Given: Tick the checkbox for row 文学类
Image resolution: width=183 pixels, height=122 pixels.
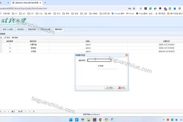Looking at the screenshot, I should 1,51.
